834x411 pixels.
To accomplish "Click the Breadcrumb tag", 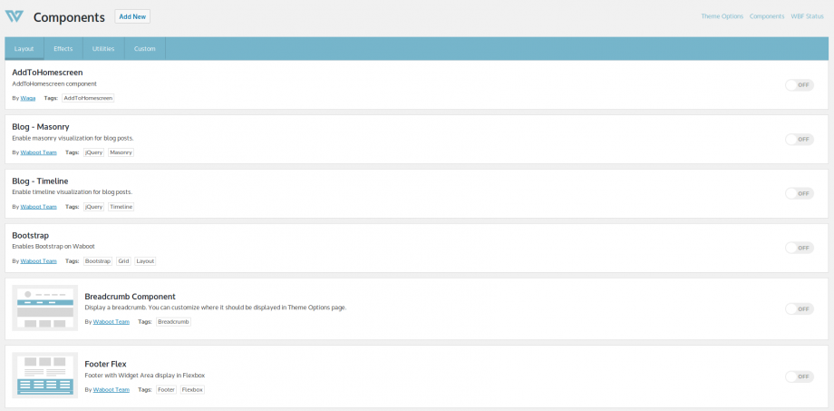I will click(x=173, y=321).
